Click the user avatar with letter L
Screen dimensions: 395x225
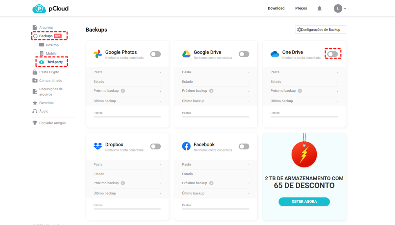pos(338,9)
